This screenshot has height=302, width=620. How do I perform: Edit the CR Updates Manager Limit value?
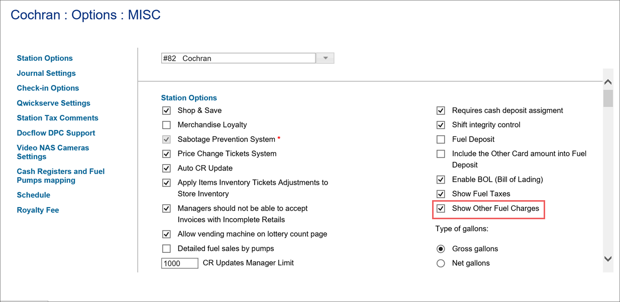click(179, 263)
